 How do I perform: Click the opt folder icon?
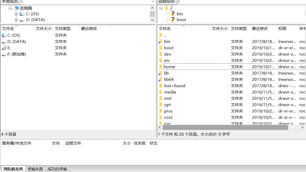161,105
